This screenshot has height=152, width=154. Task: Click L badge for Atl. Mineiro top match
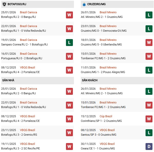click(x=149, y=15)
